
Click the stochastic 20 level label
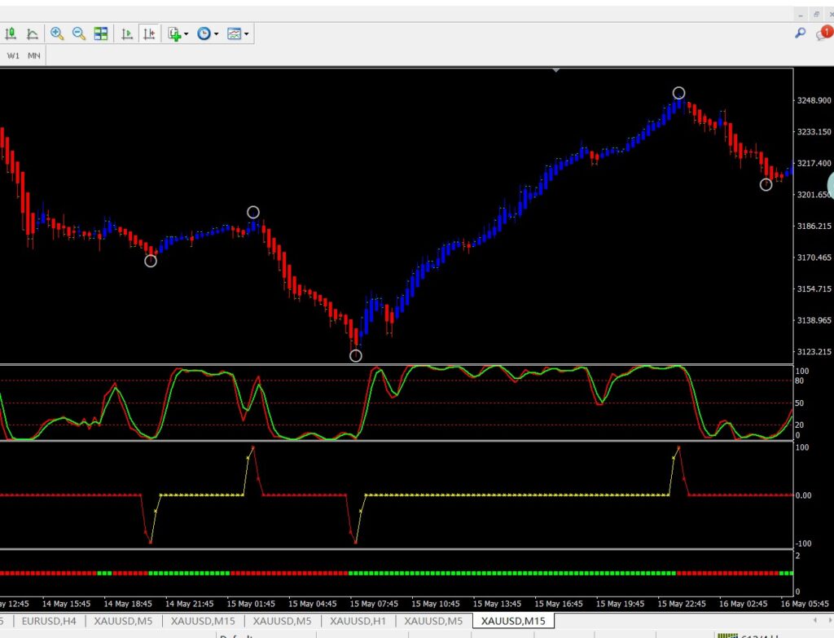pos(800,425)
